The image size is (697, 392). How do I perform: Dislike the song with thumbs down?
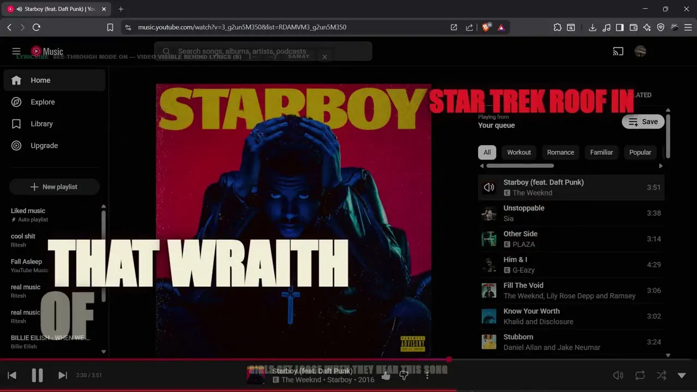click(404, 375)
